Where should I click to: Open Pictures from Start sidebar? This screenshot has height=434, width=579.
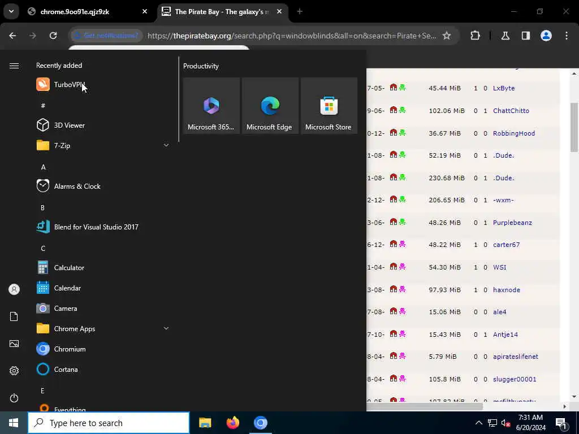[x=14, y=344]
